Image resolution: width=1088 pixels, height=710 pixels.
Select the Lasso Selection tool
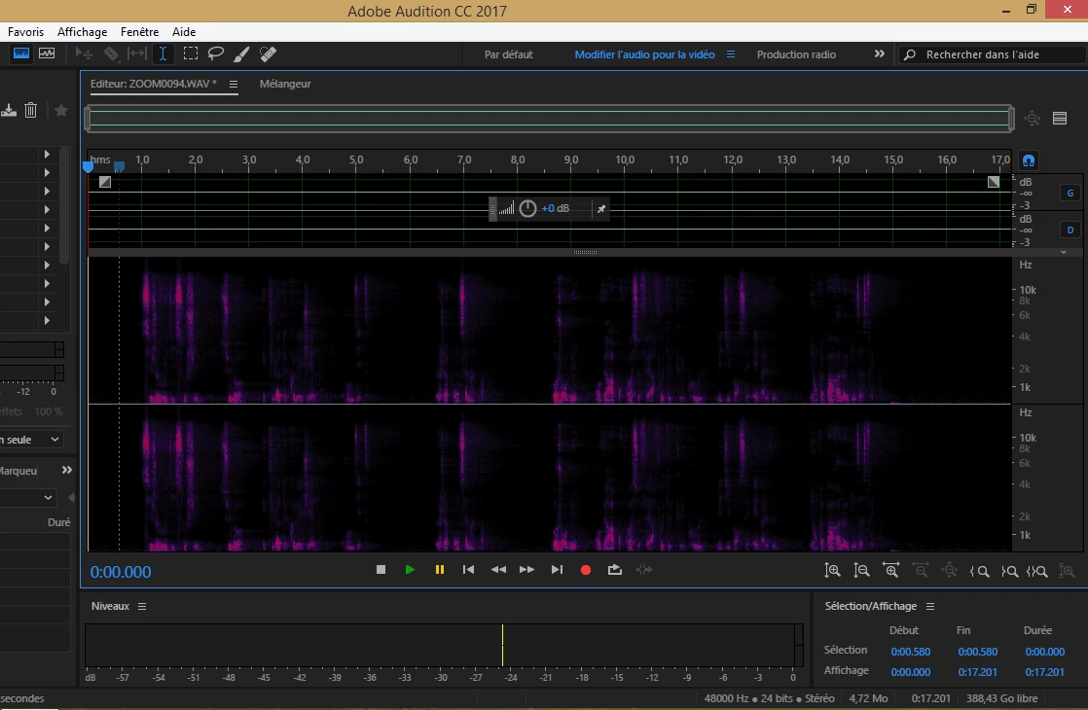click(x=216, y=53)
